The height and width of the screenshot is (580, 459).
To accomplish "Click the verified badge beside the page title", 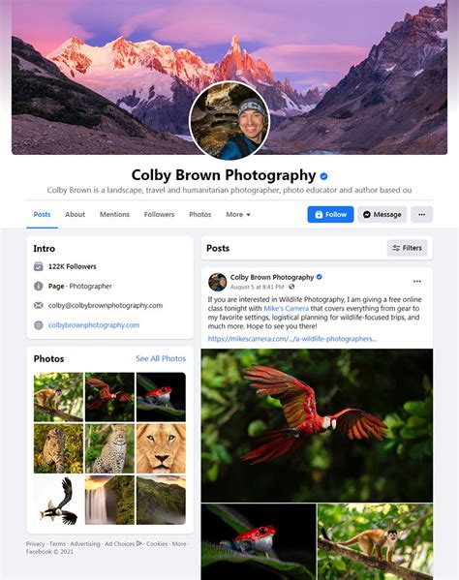I will [323, 176].
